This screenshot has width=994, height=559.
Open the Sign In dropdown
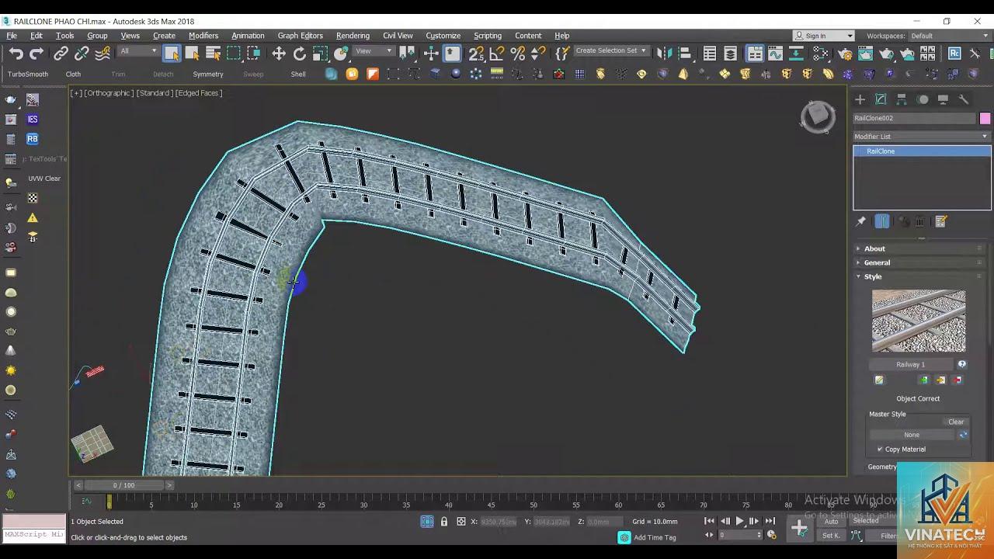tap(824, 36)
